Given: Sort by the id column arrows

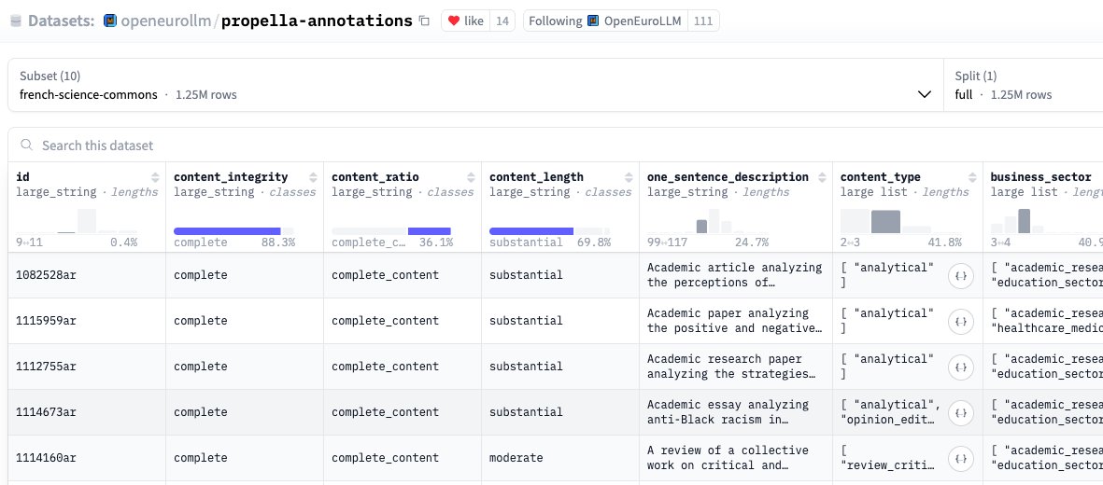Looking at the screenshot, I should coord(155,177).
